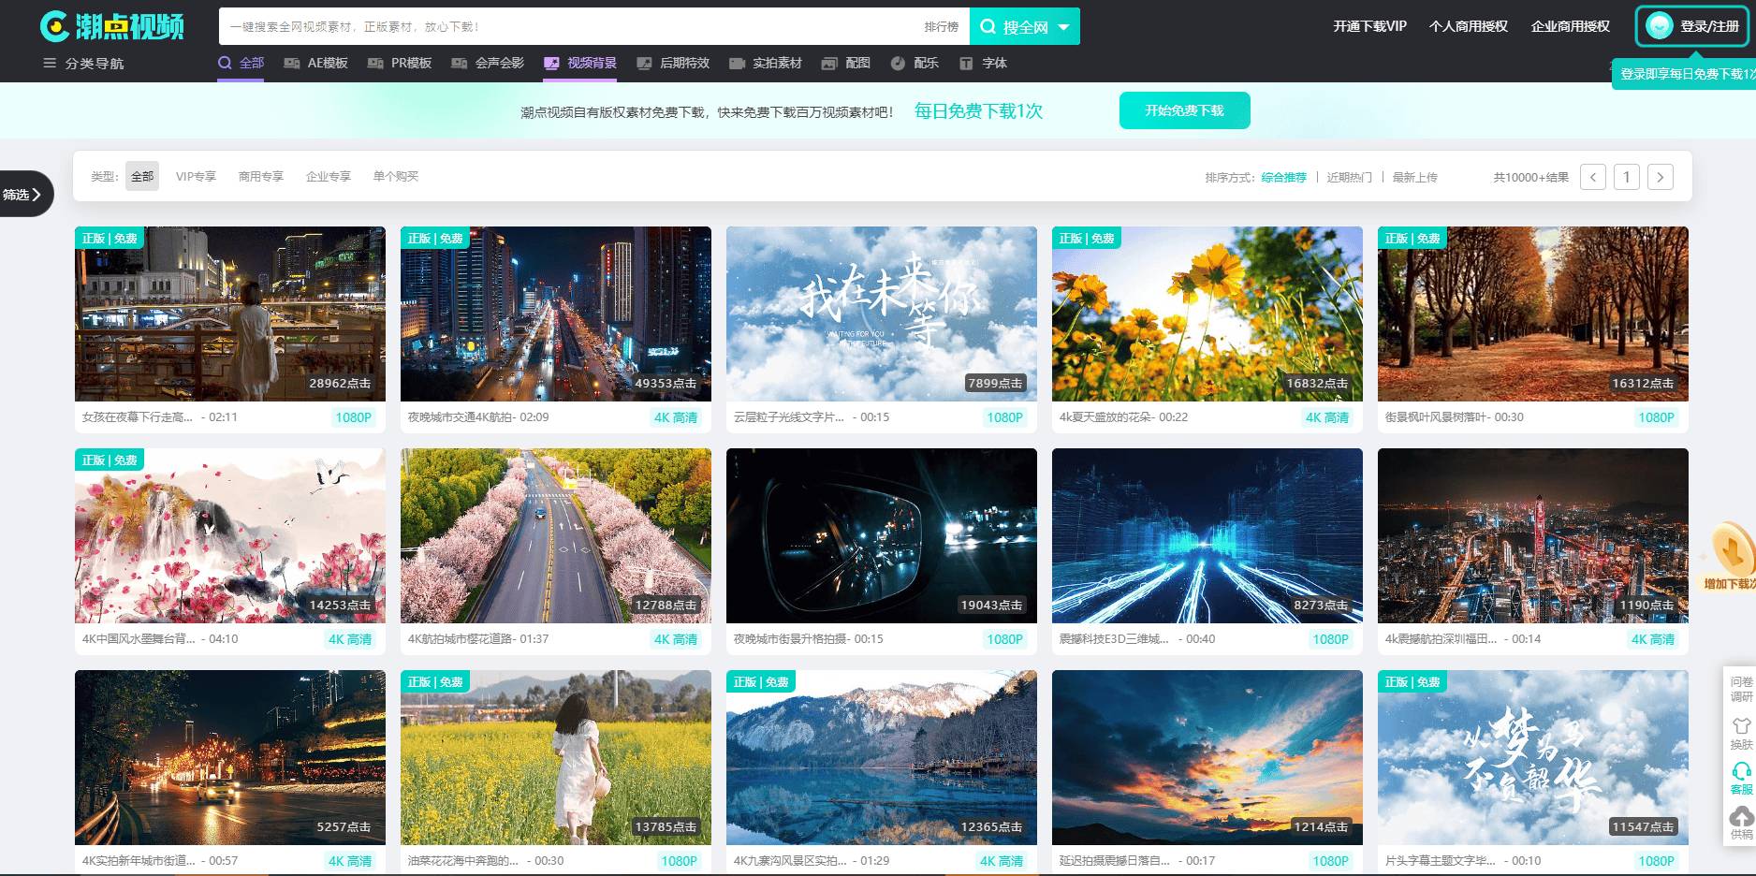The width and height of the screenshot is (1756, 876).
Task: Select the VIP专享 type filter
Action: (196, 177)
